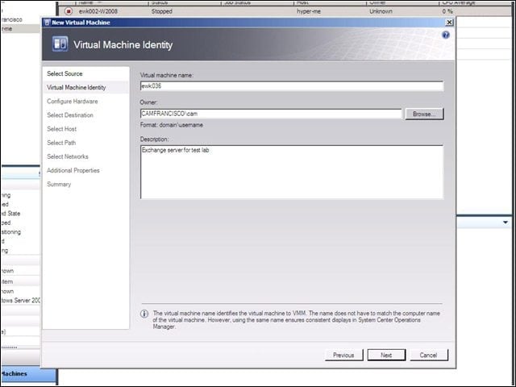Click the Next button
This screenshot has height=387, width=516.
pyautogui.click(x=386, y=355)
